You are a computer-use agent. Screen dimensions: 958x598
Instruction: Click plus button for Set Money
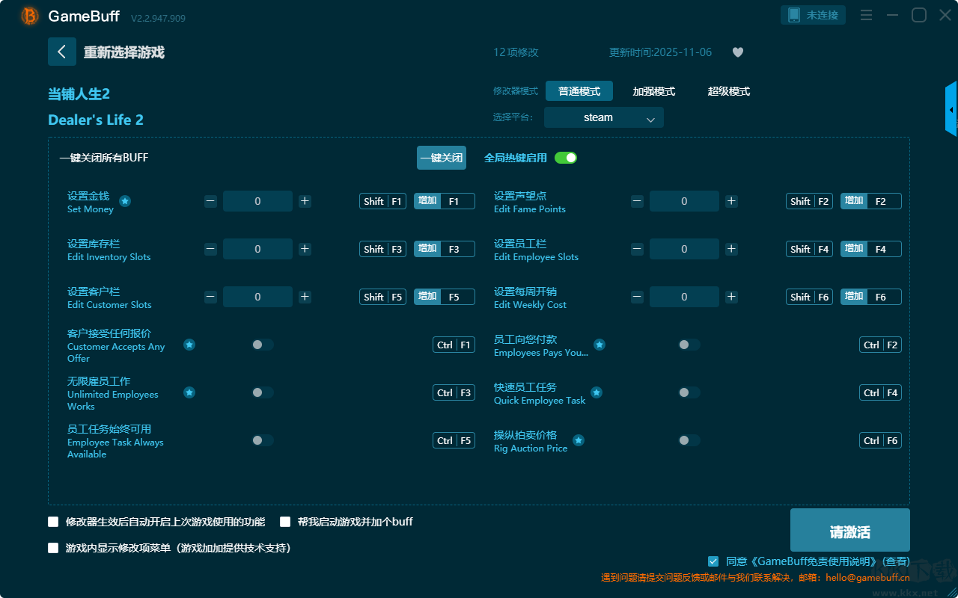click(x=305, y=201)
